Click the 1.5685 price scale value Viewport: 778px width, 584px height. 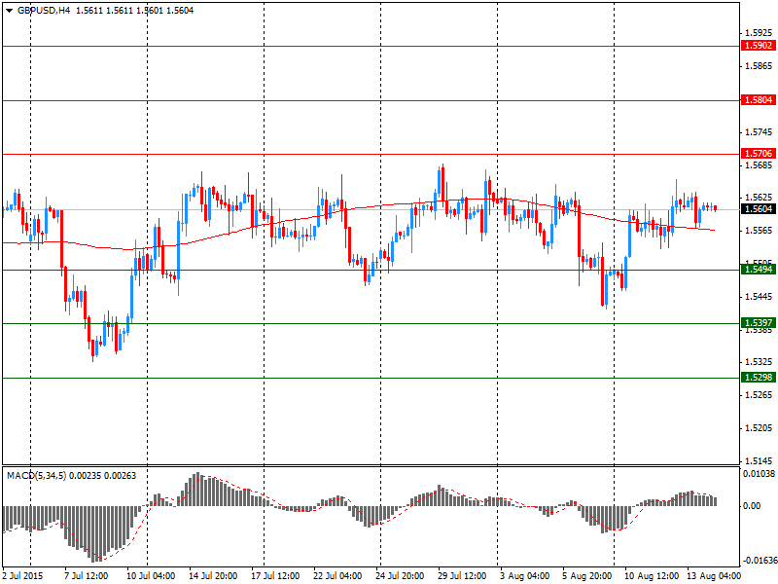[760, 164]
